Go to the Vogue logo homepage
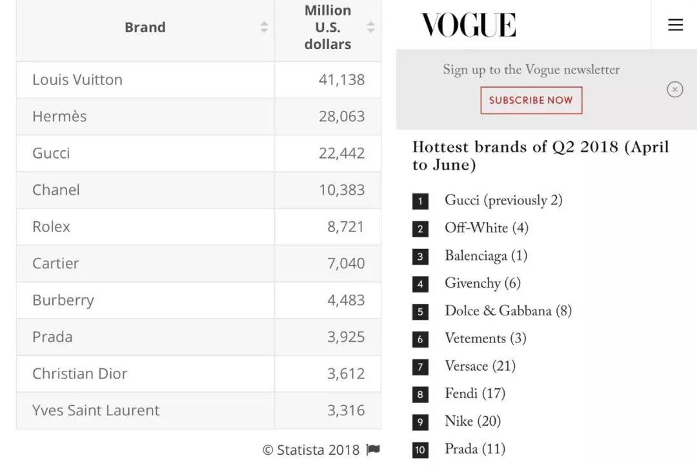Image resolution: width=697 pixels, height=465 pixels. [468, 25]
